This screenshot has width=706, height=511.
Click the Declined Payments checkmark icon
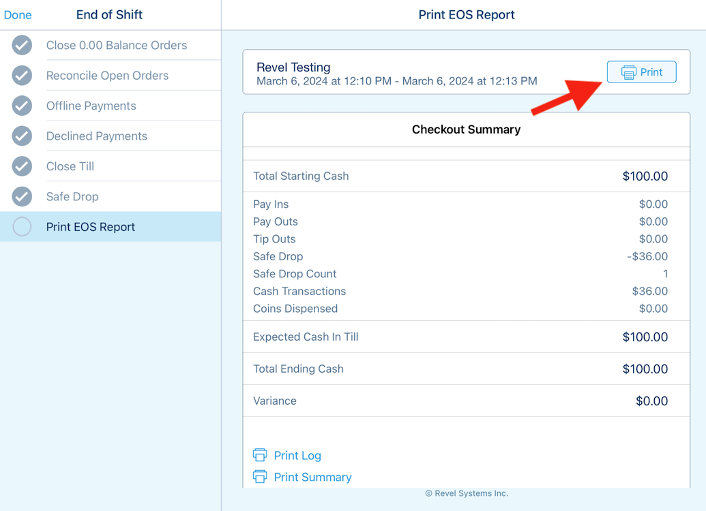tap(22, 136)
